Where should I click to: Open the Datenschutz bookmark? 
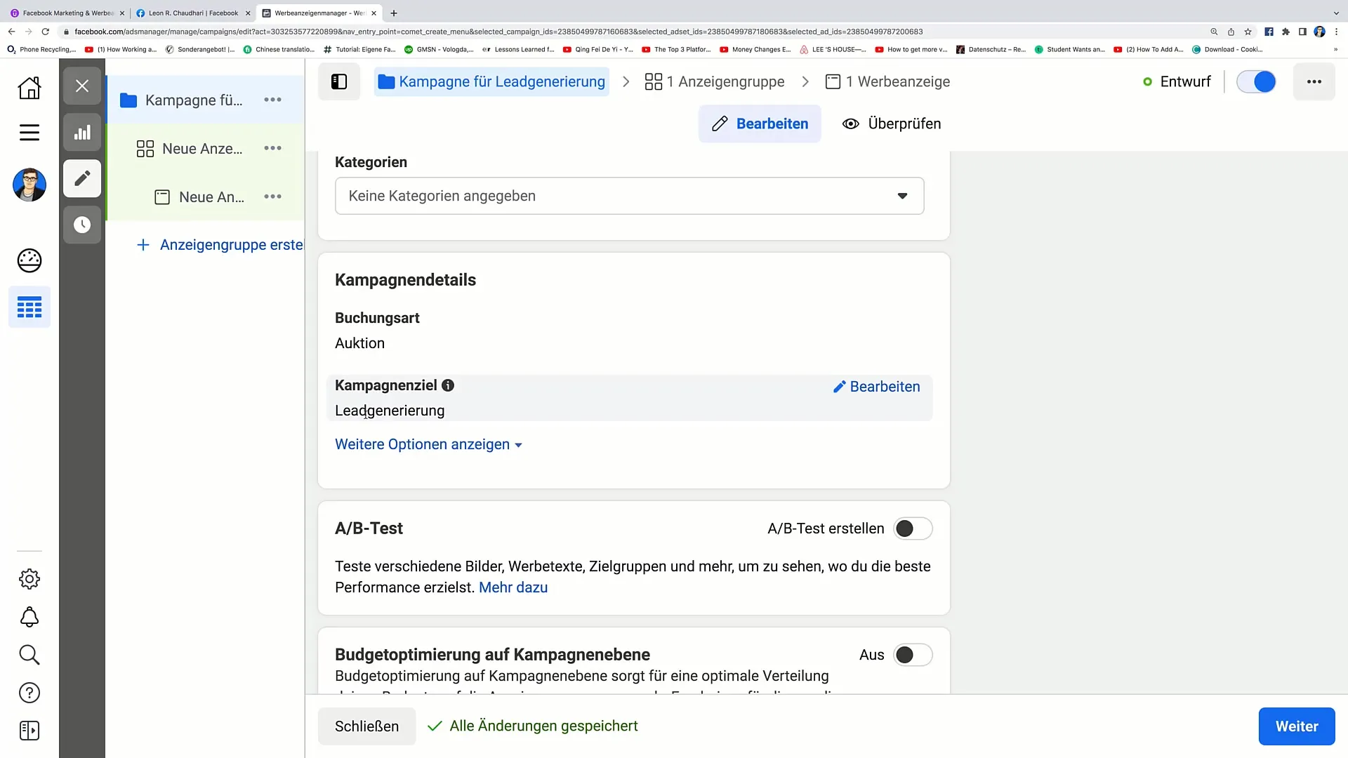point(991,49)
